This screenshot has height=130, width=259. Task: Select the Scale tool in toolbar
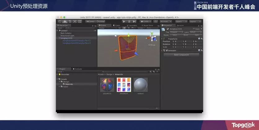tap(75, 21)
